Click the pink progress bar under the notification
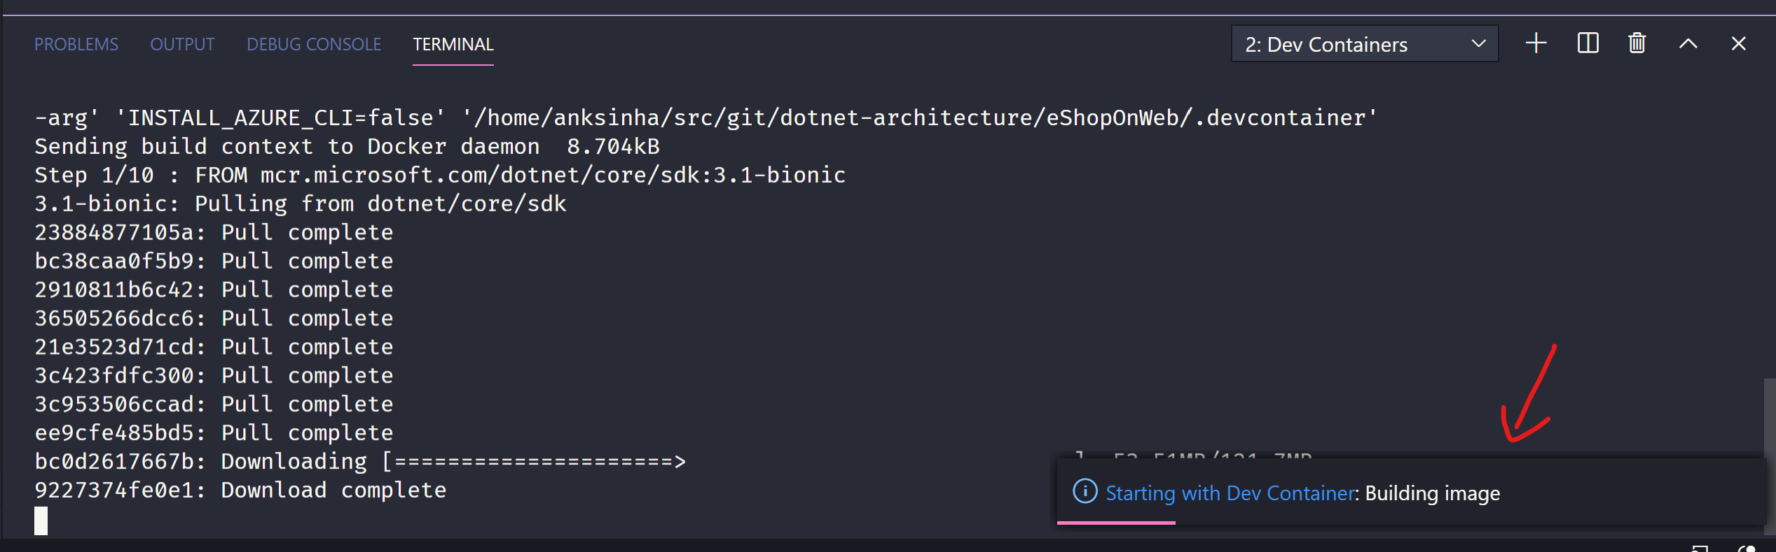This screenshot has height=552, width=1776. [1115, 523]
